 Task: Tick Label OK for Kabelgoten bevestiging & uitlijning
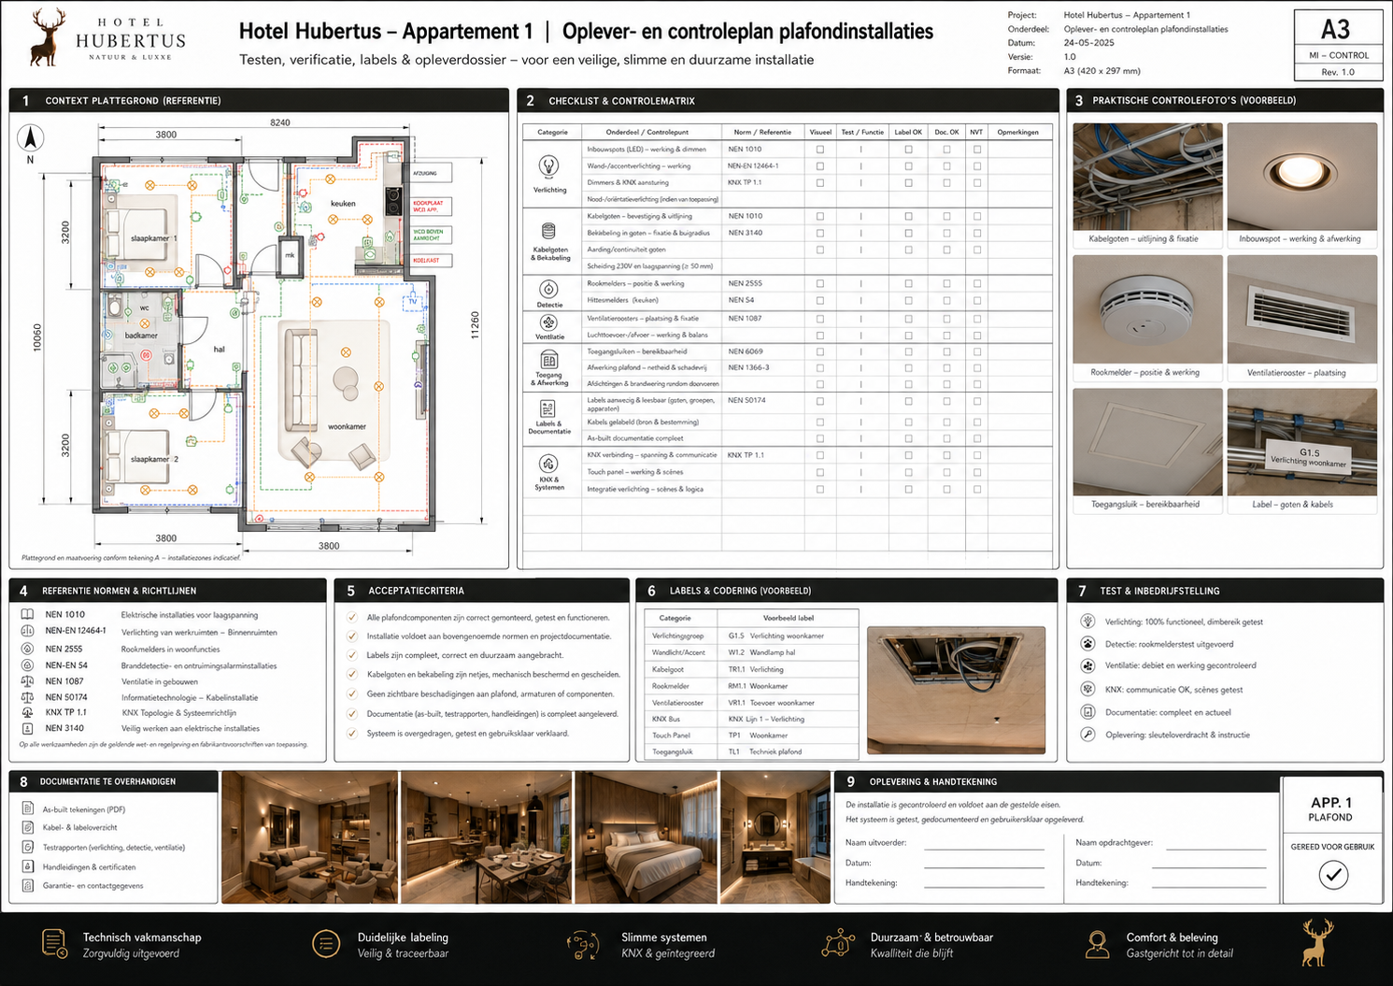(x=908, y=216)
